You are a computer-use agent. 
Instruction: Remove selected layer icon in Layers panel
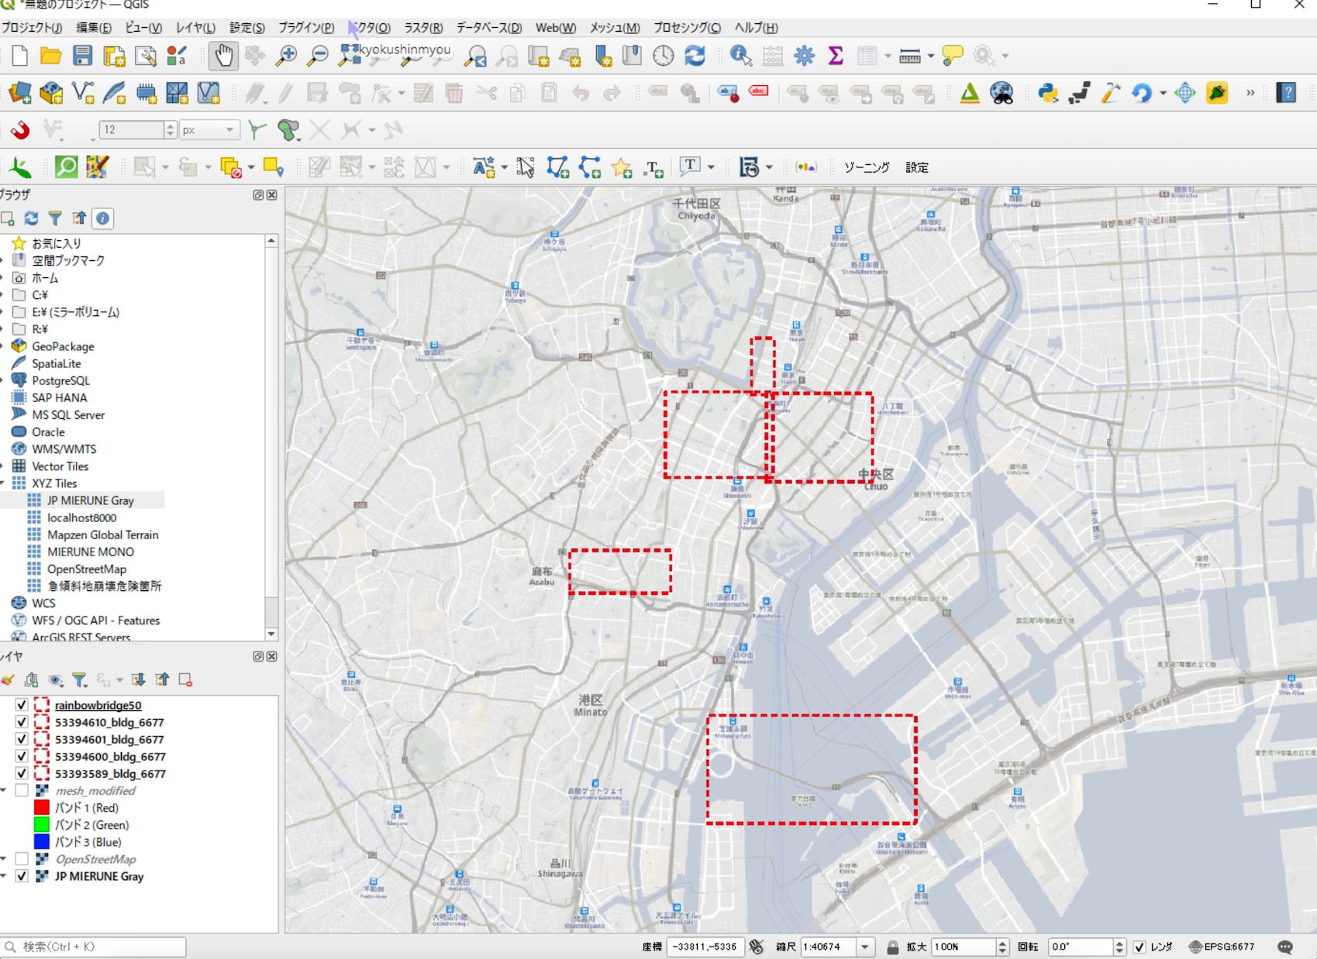pos(185,679)
